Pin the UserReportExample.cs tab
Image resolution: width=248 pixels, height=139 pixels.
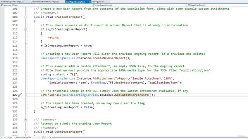[87, 2]
